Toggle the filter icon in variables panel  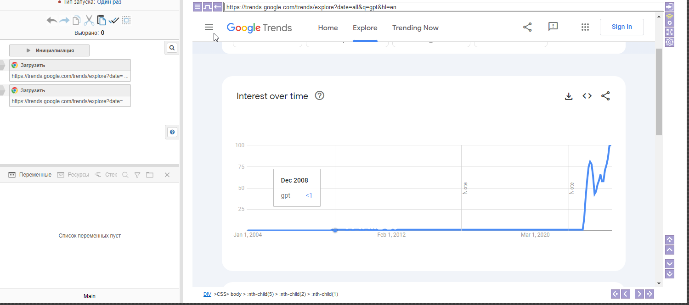coord(137,175)
